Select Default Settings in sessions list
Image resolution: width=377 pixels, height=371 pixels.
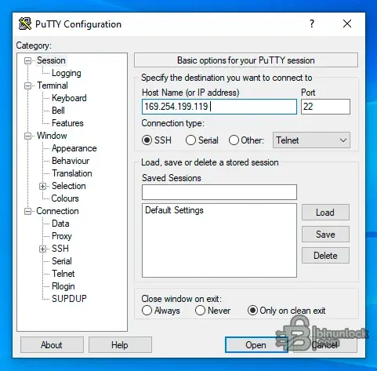click(x=174, y=210)
